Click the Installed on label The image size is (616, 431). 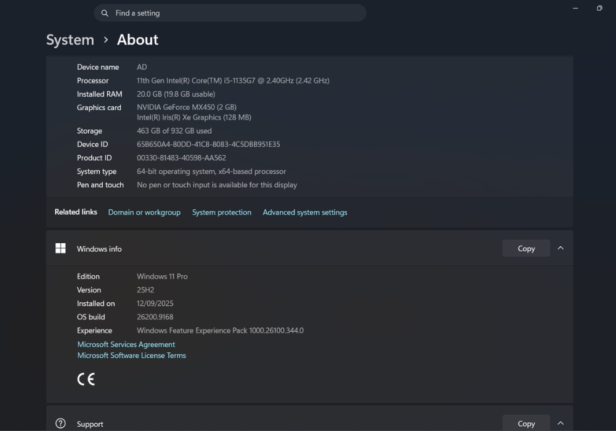96,304
